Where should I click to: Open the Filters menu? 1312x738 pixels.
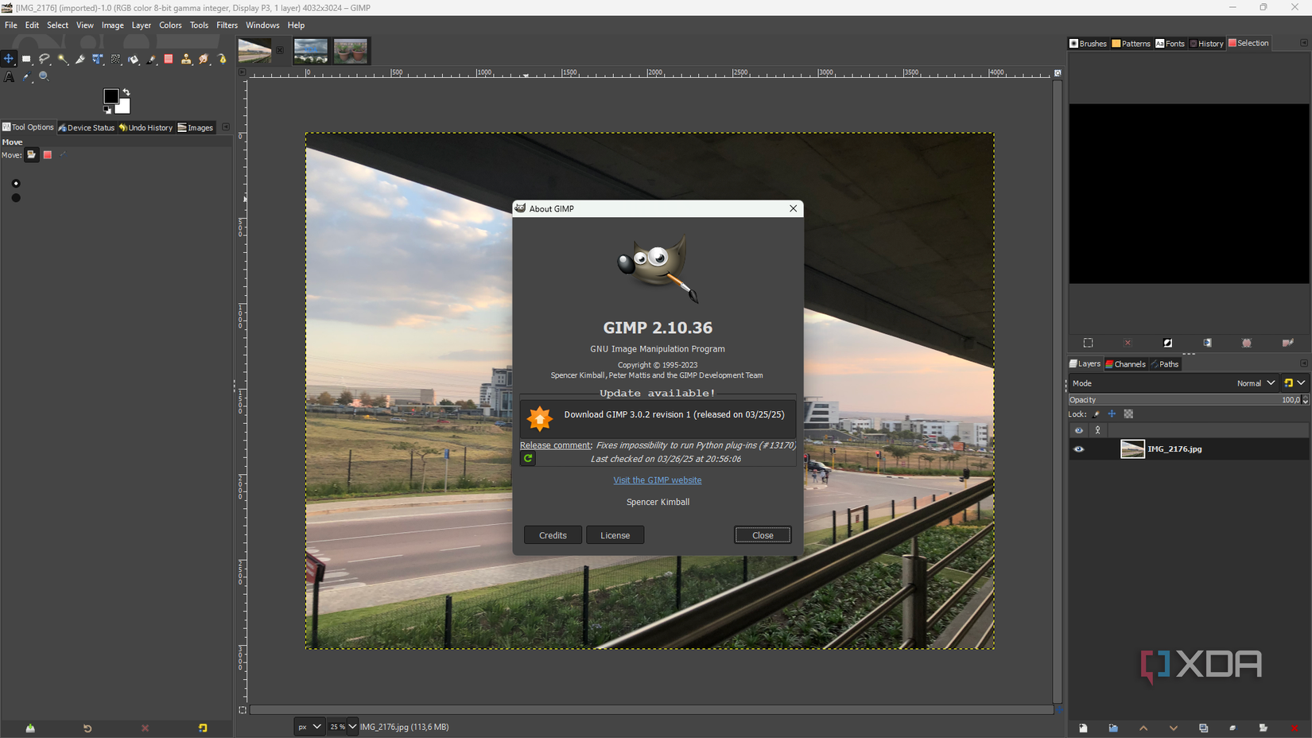pyautogui.click(x=227, y=25)
